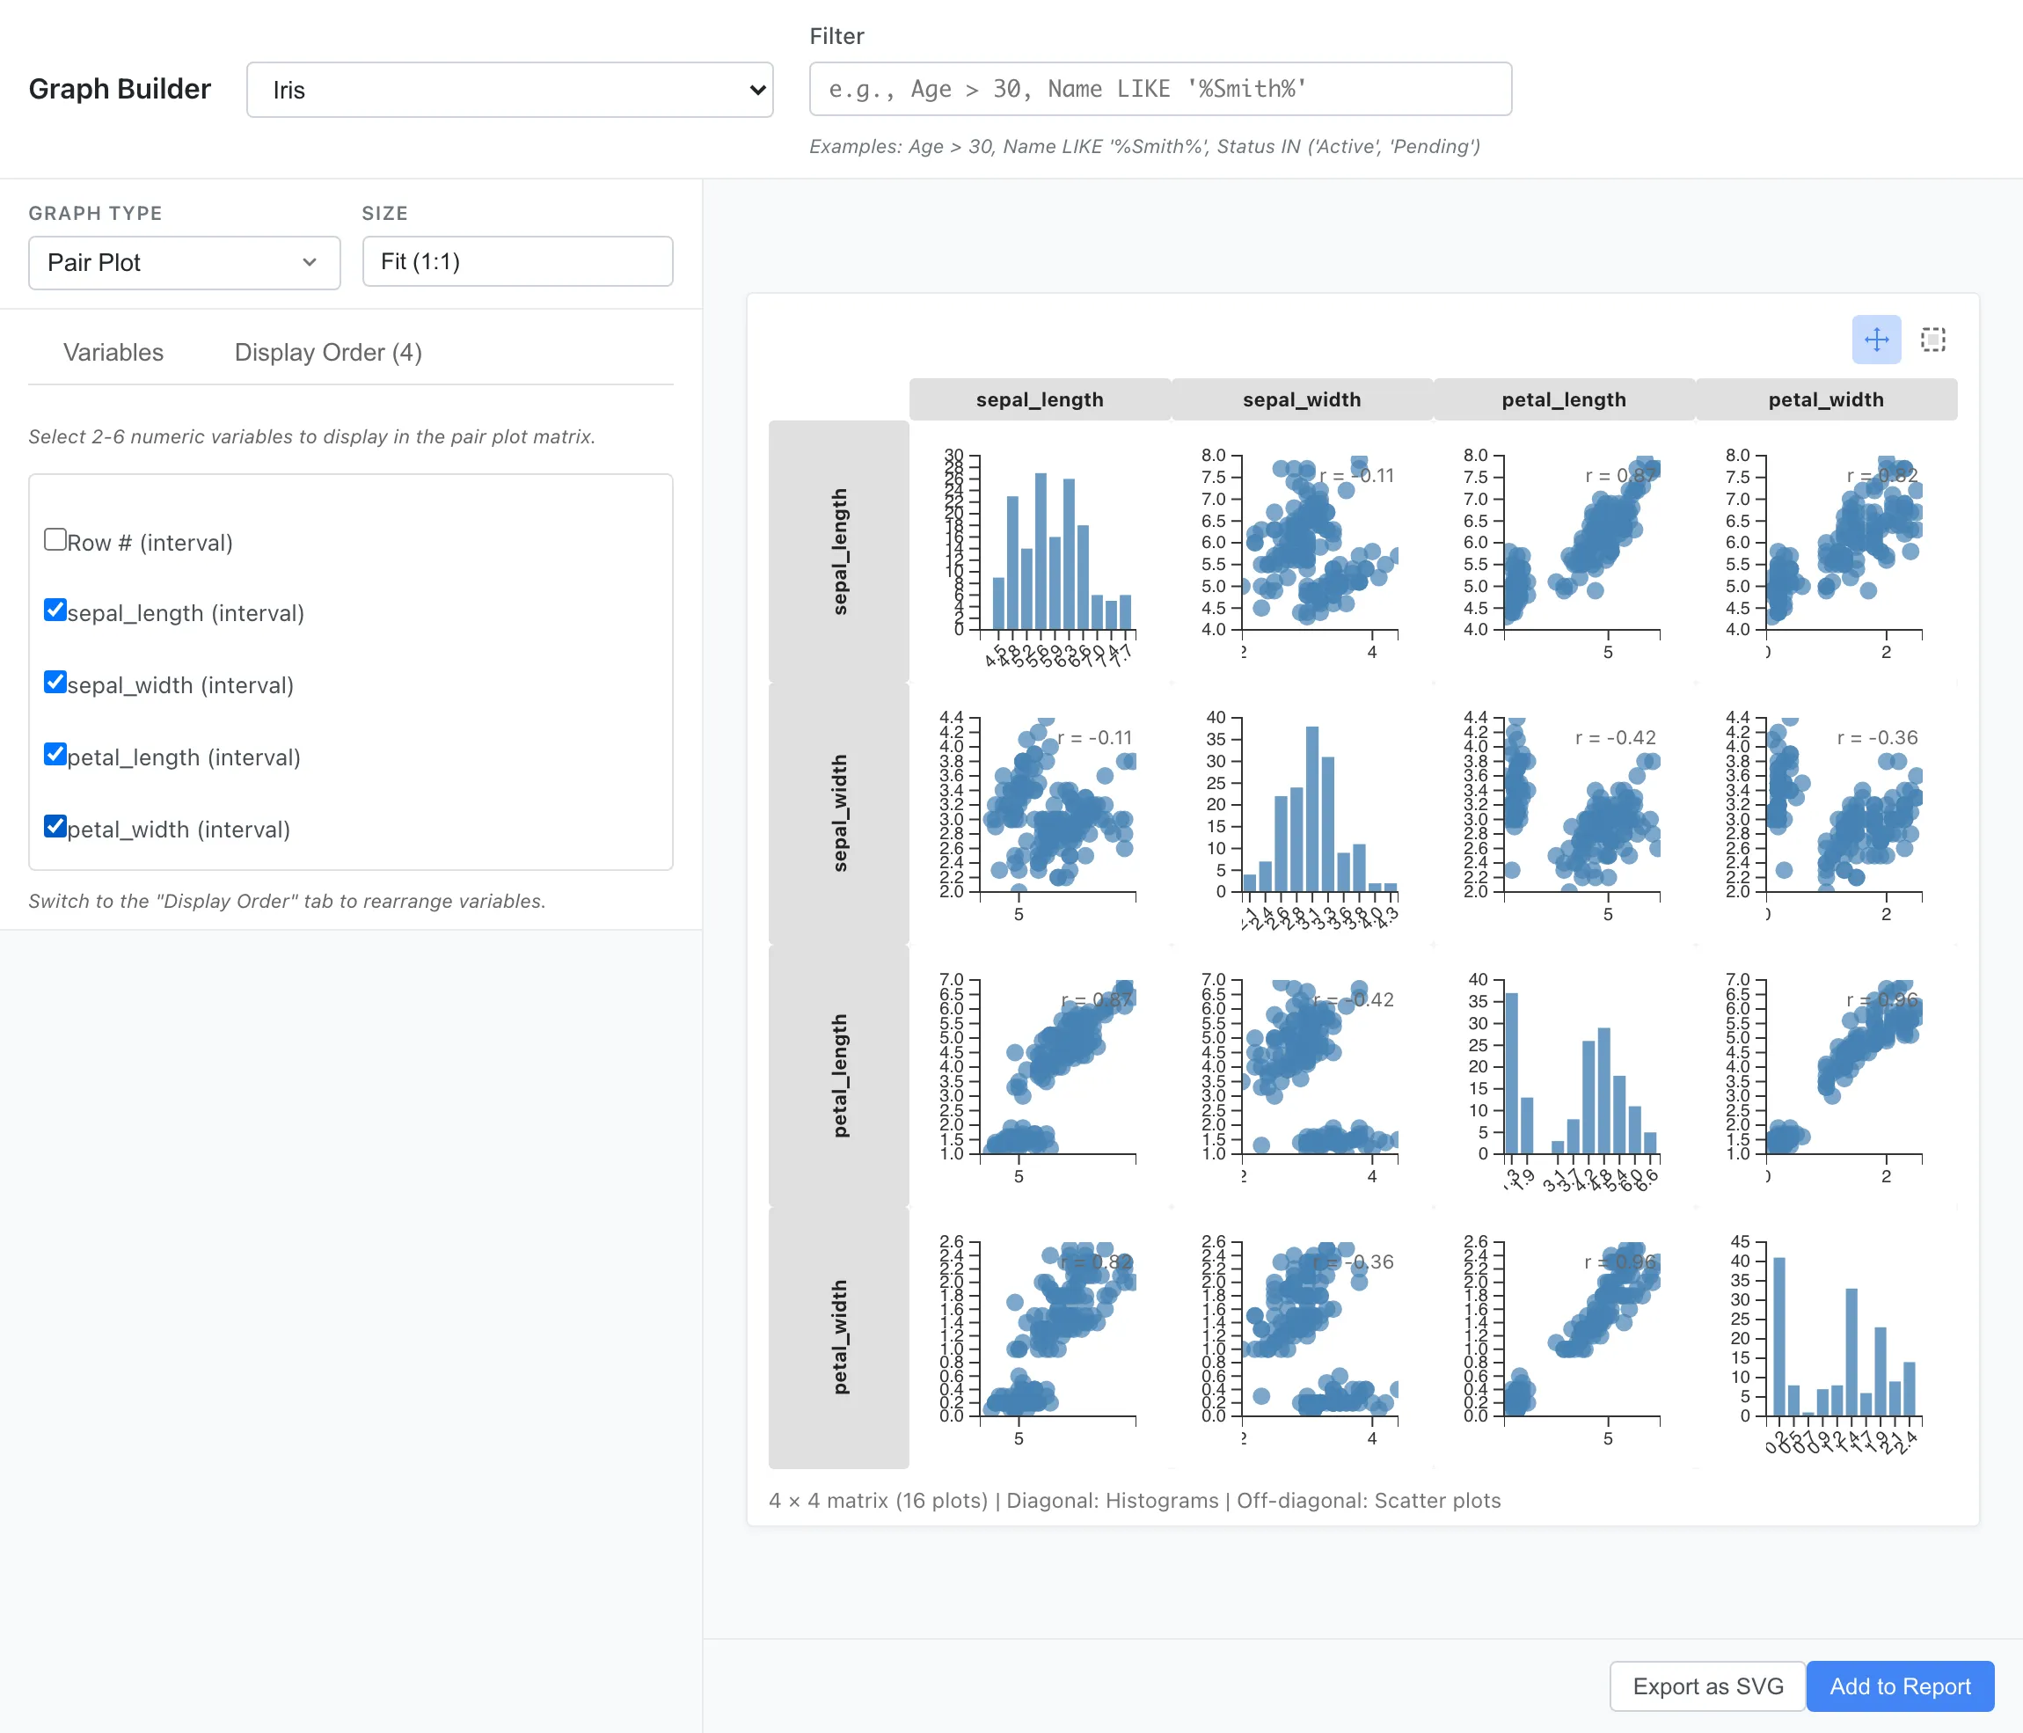Click into the Filter text field
This screenshot has height=1733, width=2023.
[1159, 89]
